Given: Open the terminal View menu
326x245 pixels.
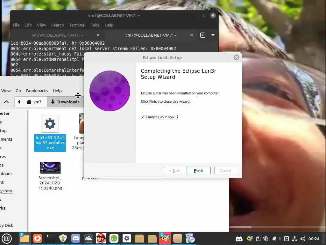Looking at the screenshot, I should pos(42,25).
